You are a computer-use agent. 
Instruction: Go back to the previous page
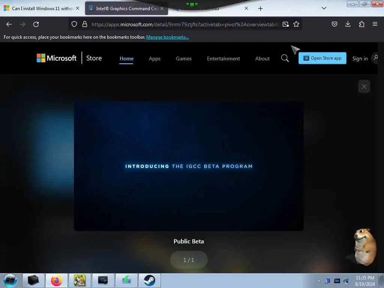pyautogui.click(x=9, y=24)
